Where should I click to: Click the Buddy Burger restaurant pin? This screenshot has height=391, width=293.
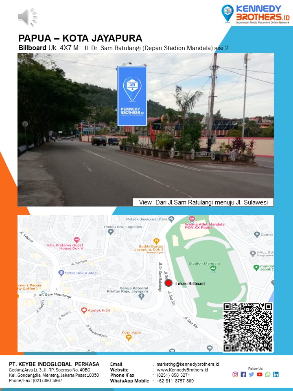[156, 241]
